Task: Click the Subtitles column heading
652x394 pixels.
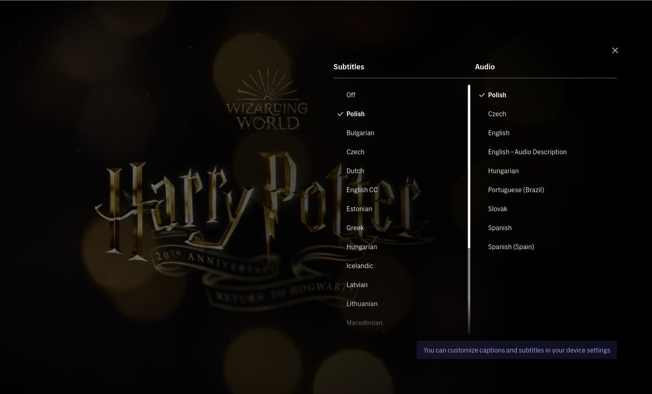Action: 349,67
